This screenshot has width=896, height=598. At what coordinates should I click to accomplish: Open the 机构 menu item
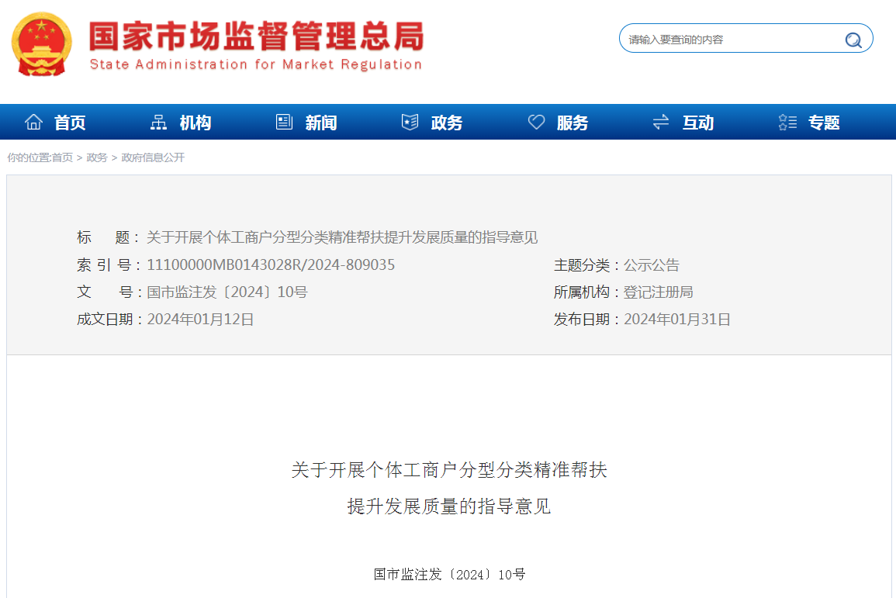tap(195, 123)
